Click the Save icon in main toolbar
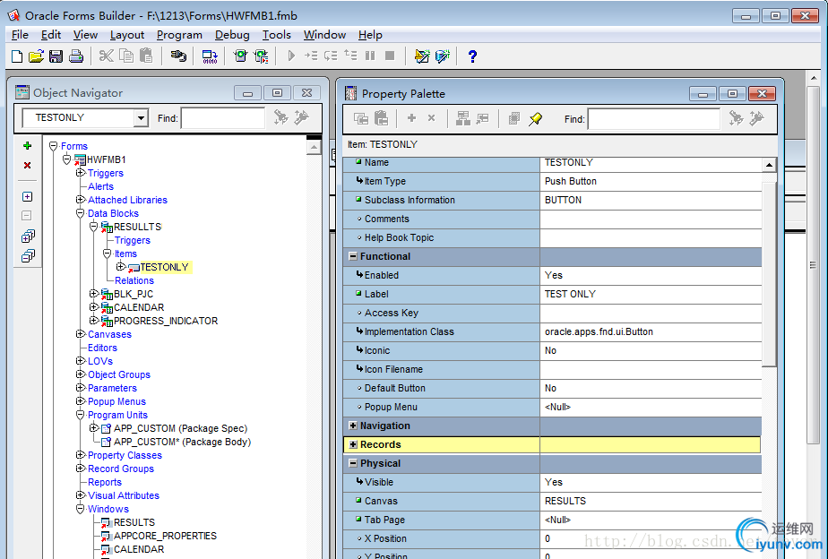This screenshot has height=559, width=828. coord(56,56)
